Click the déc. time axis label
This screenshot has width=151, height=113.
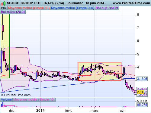[x=12, y=111]
